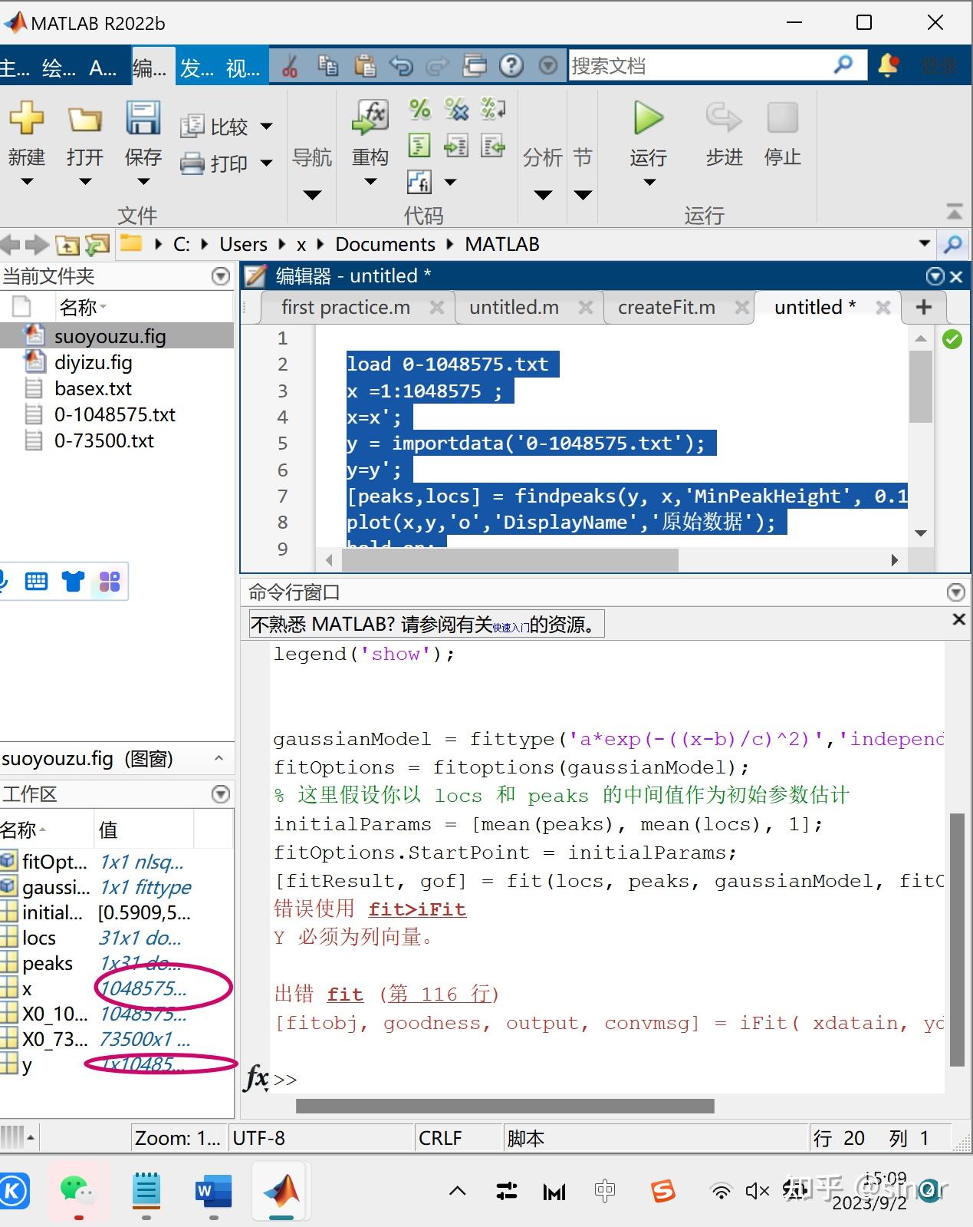This screenshot has width=973, height=1227.
Task: Click the paste clipboard icon in quick toolbar
Action: 364,66
